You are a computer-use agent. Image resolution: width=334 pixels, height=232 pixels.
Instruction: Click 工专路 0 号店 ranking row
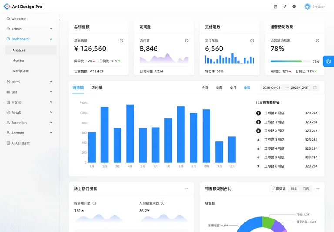287,113
